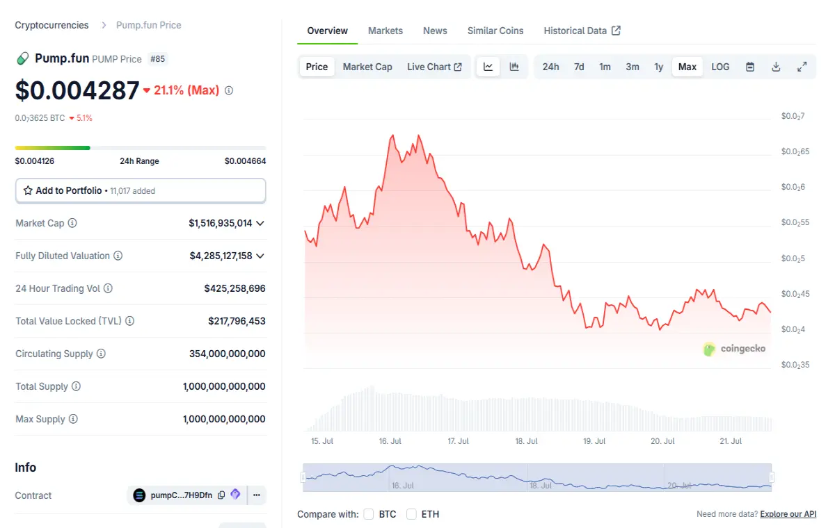Image resolution: width=835 pixels, height=528 pixels.
Task: Click the pumpC...7H9Dfn contract address
Action: [181, 495]
